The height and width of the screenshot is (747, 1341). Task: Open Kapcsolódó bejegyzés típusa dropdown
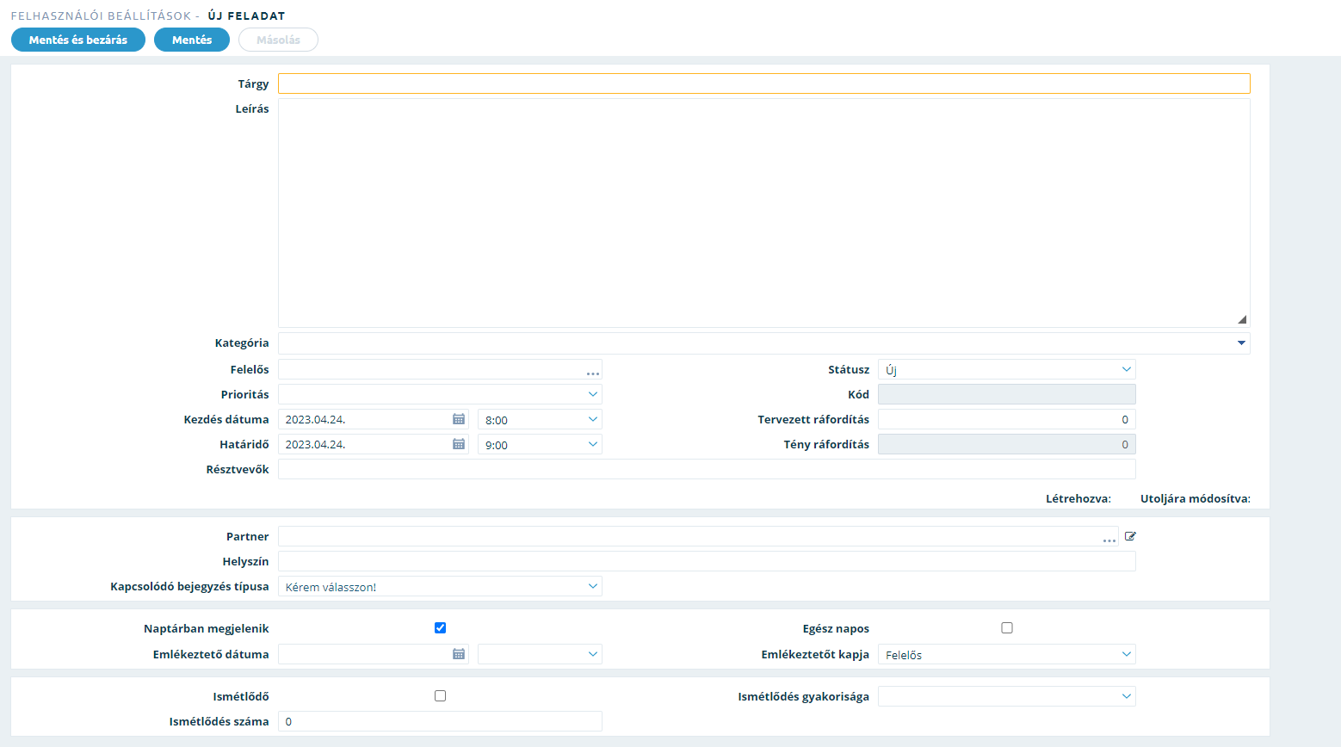pos(440,586)
